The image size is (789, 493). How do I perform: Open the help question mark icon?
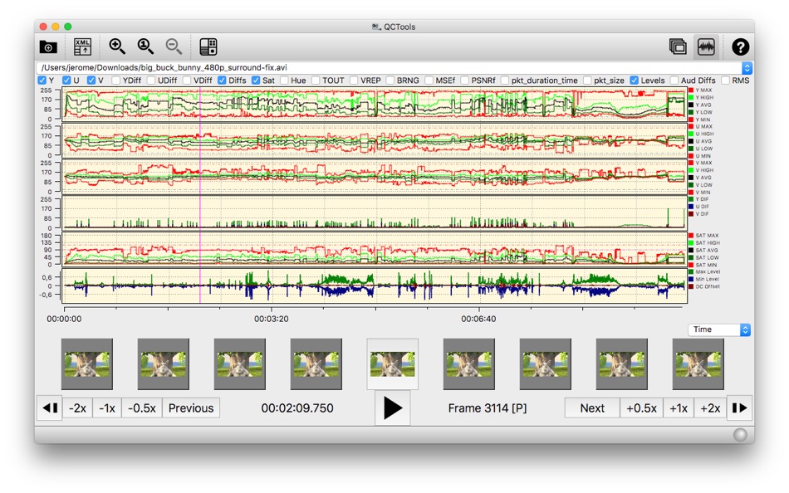coord(740,47)
